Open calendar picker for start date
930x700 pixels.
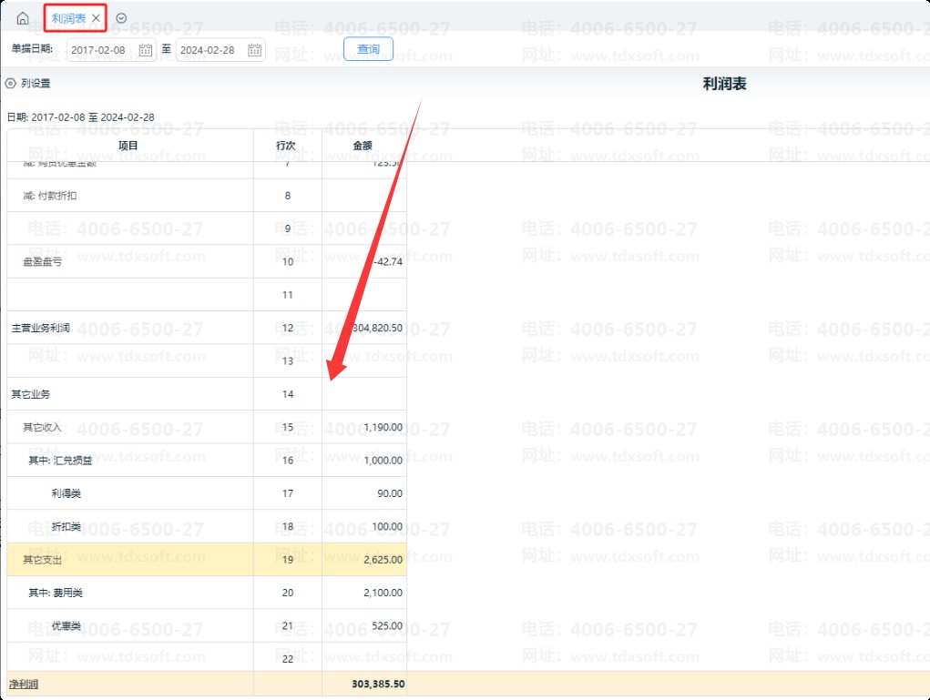click(x=146, y=50)
